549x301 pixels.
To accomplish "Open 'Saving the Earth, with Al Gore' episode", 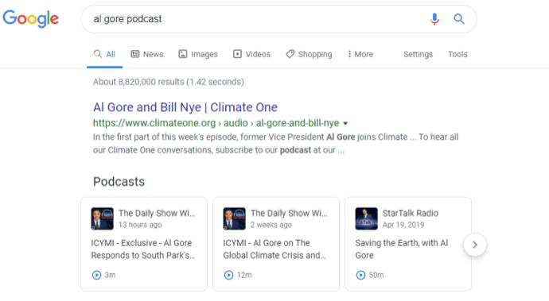I will [402, 249].
